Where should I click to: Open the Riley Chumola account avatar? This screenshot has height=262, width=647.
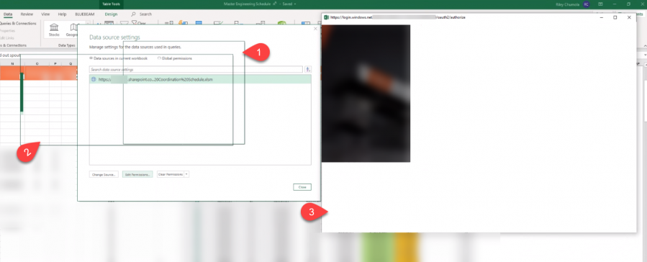(586, 4)
